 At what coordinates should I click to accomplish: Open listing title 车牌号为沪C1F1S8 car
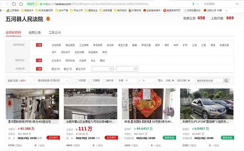coord(205,122)
